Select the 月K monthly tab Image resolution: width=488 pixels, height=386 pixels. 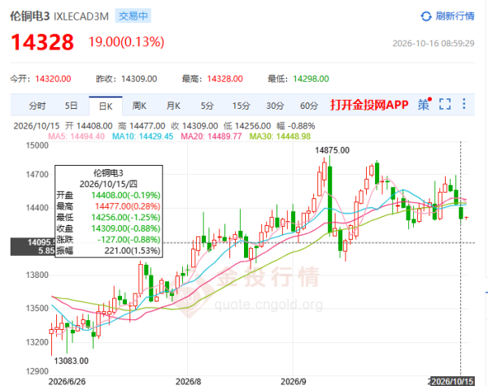coord(173,106)
